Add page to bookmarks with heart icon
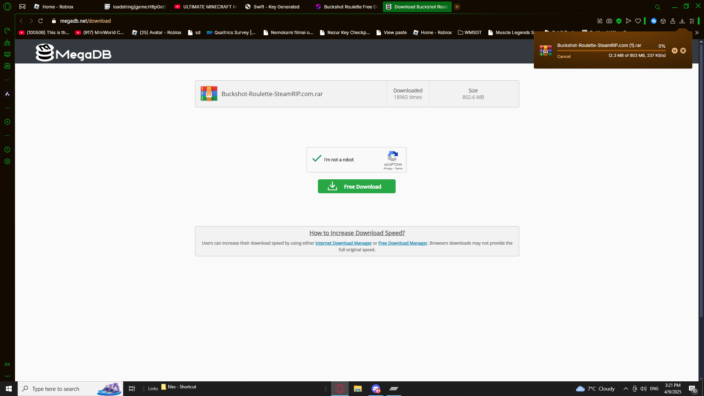The width and height of the screenshot is (704, 396). (638, 21)
